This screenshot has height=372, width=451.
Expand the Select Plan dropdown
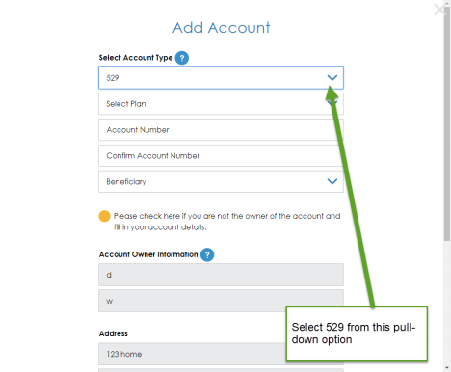[221, 104]
